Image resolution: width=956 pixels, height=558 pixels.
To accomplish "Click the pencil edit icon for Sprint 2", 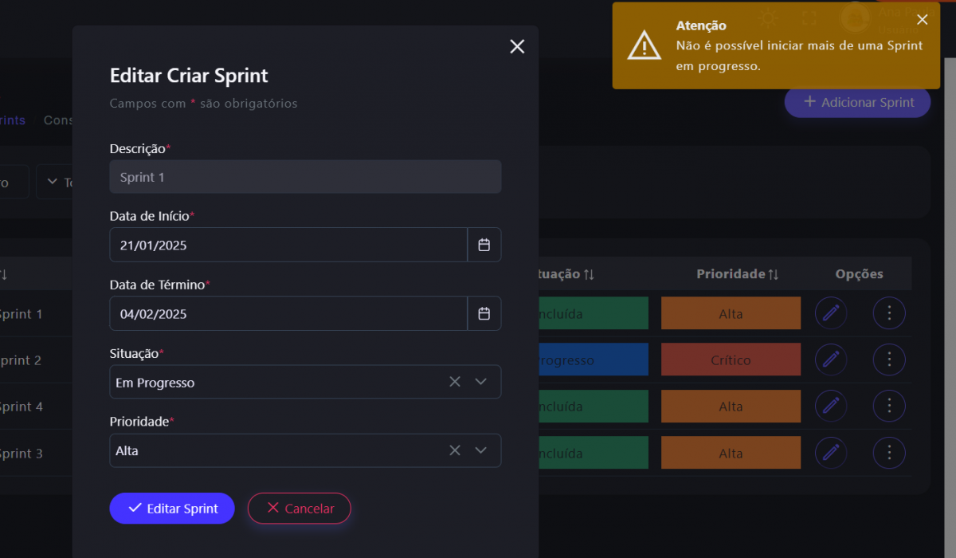I will 830,360.
